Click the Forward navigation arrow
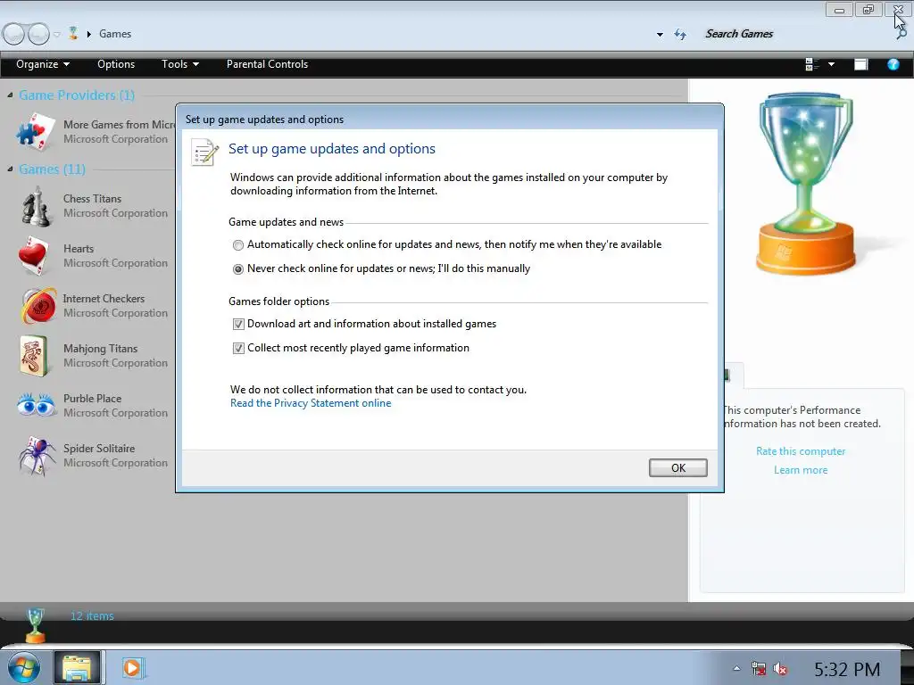914x685 pixels. (x=38, y=35)
